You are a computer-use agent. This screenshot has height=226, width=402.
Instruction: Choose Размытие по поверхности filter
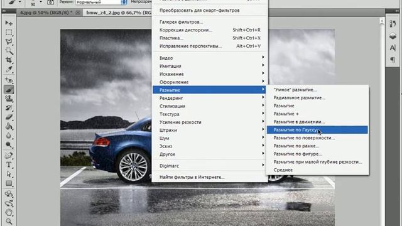click(x=317, y=138)
